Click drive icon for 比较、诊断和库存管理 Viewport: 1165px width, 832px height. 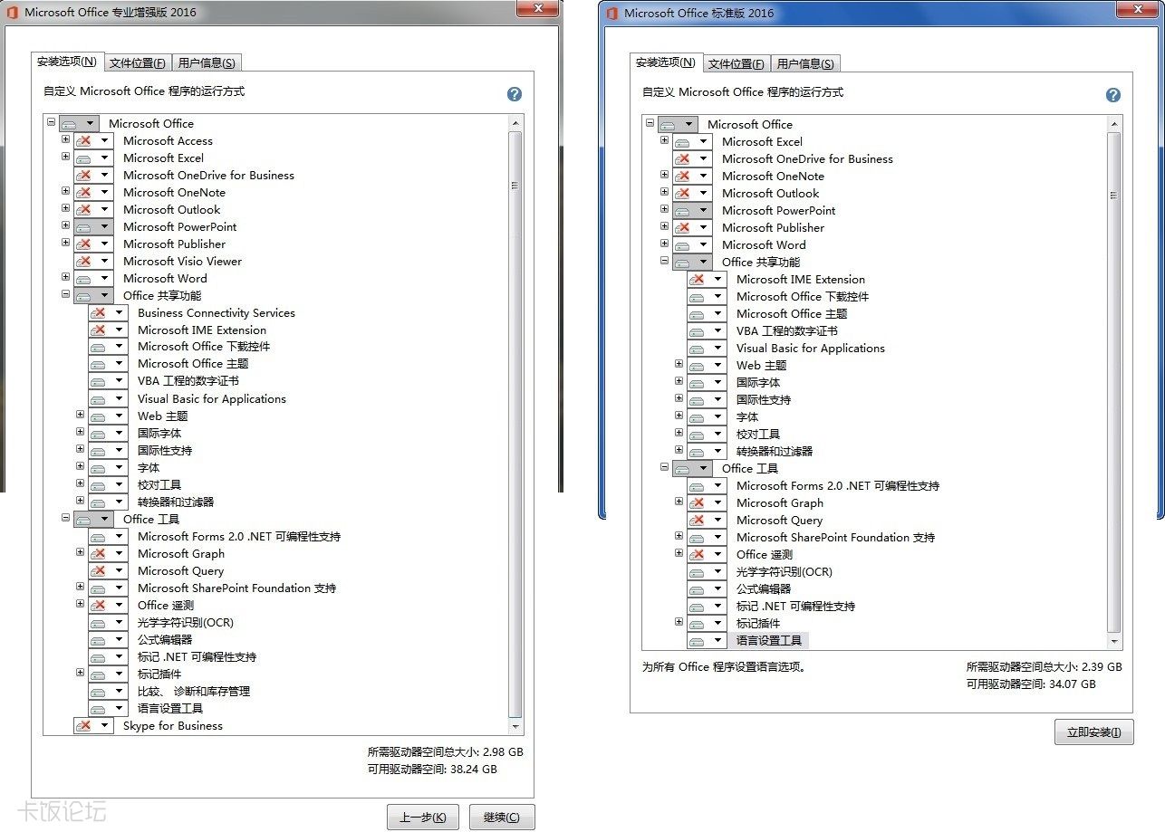[x=99, y=691]
